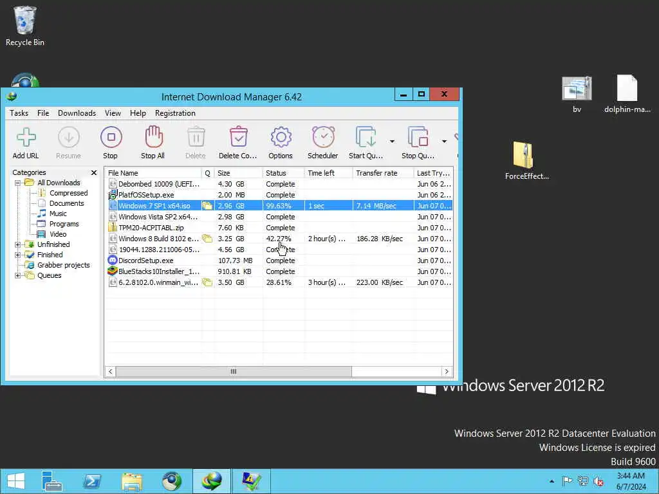Select the Debombed 10009 download row

pos(279,184)
